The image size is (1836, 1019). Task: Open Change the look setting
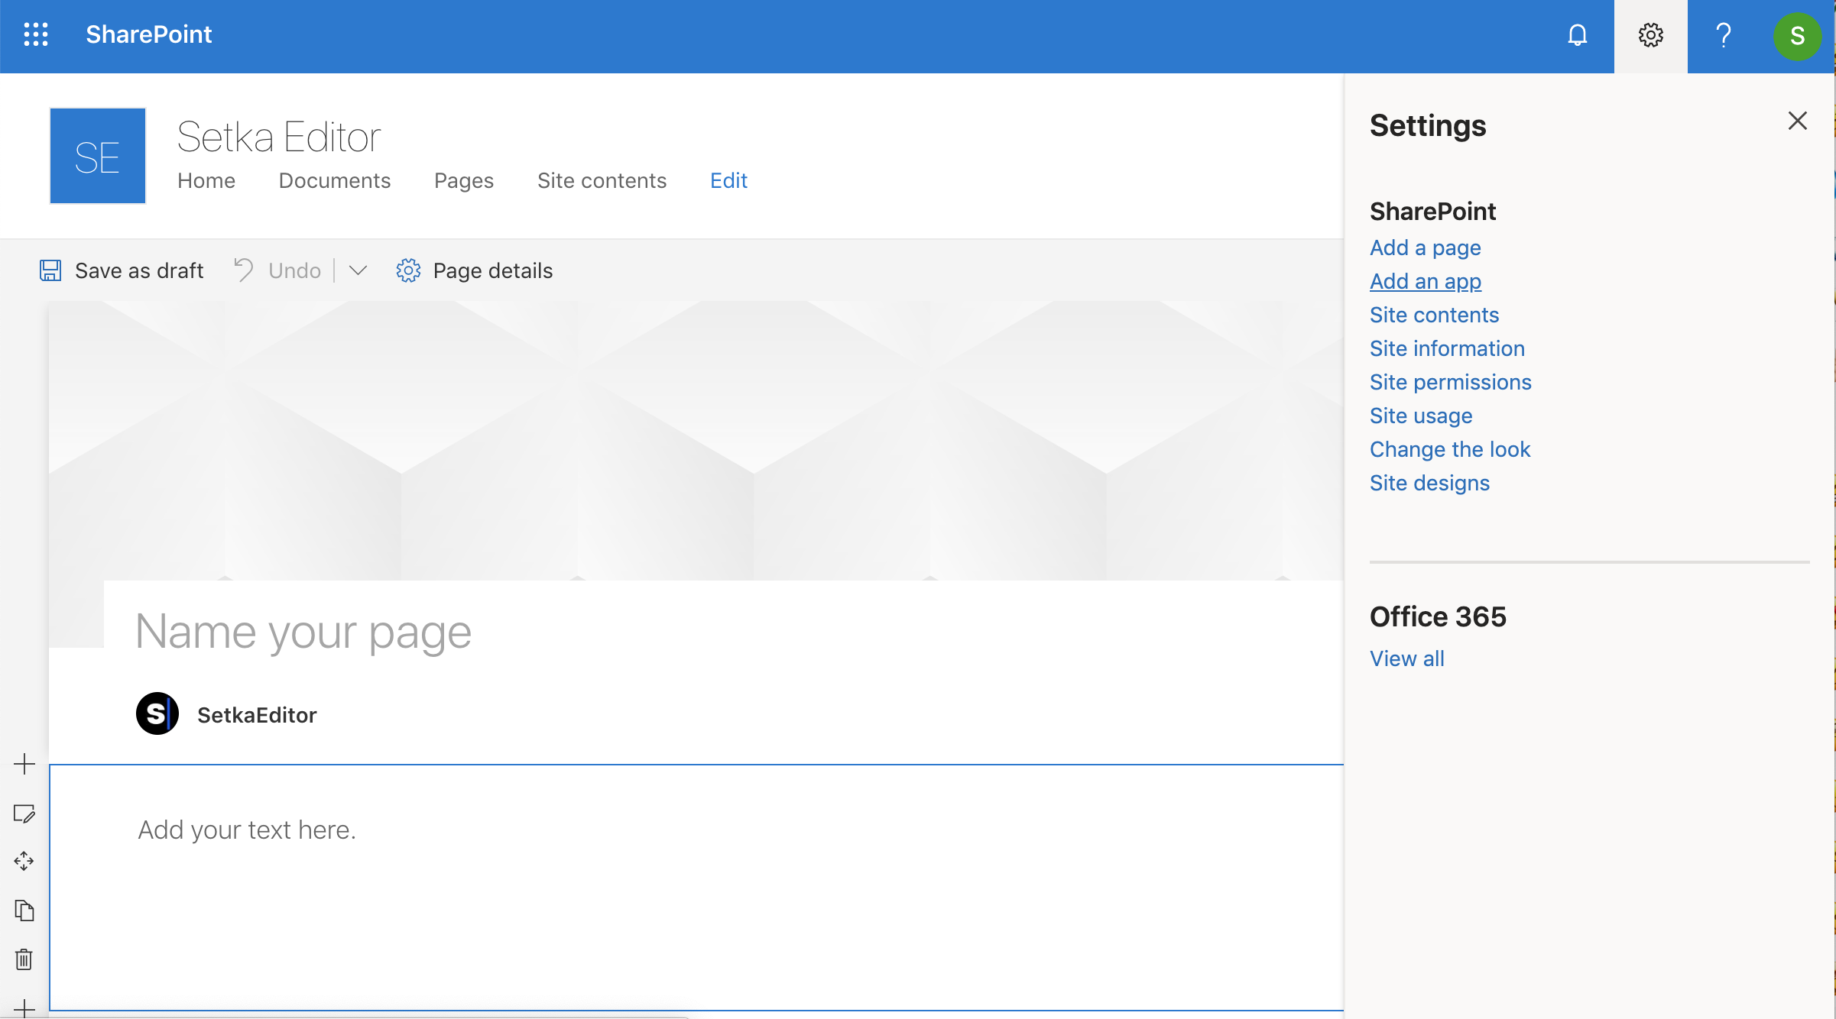tap(1449, 449)
